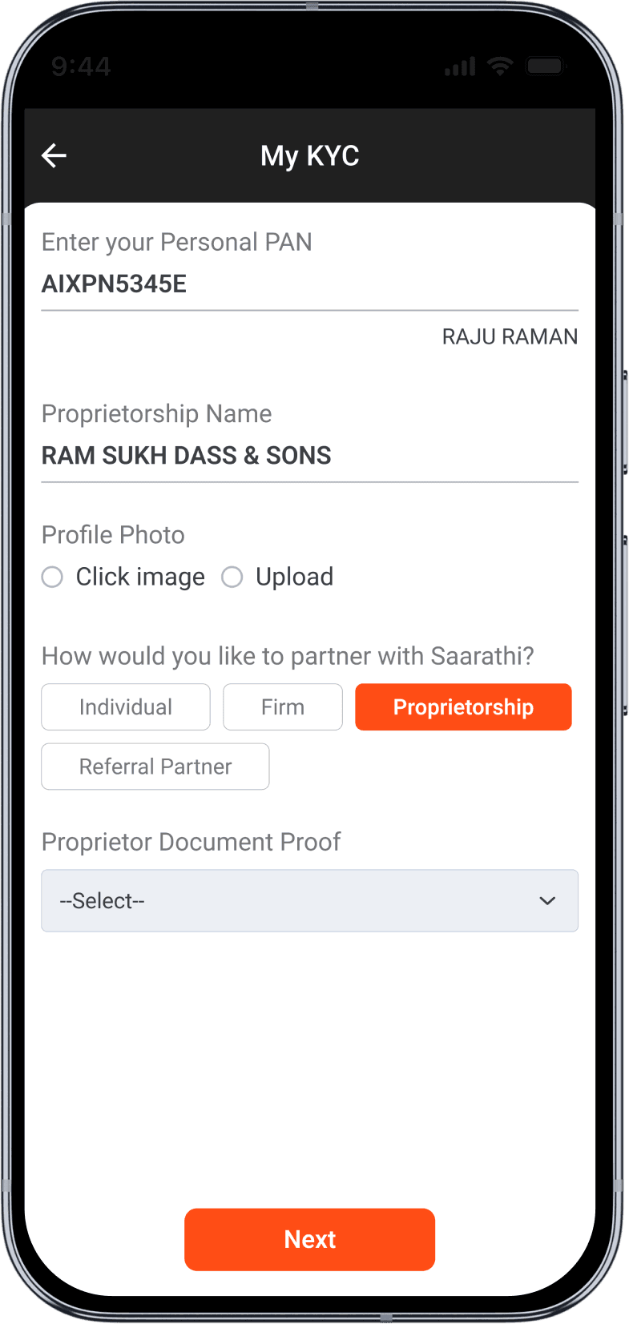Tap the orange Next button
Screen dimensions: 629x1324
click(x=309, y=1239)
